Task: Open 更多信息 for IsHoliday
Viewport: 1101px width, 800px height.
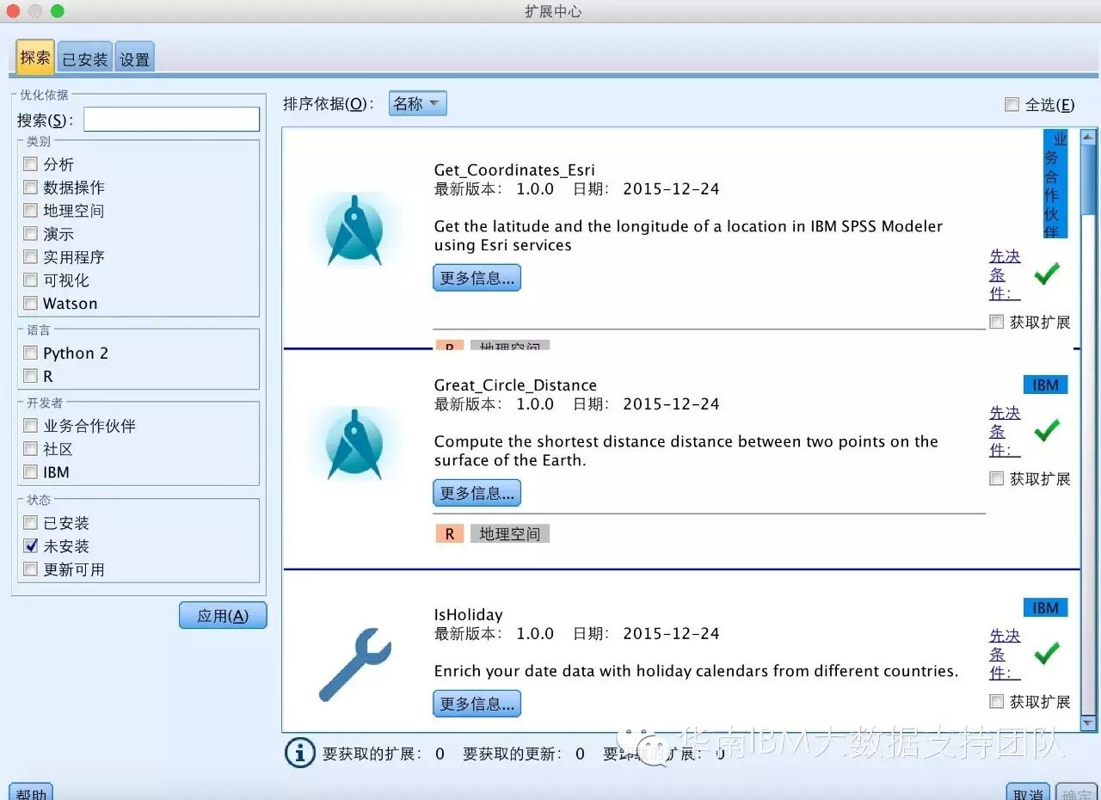Action: (477, 704)
